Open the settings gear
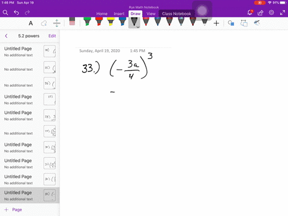Viewport: 288px width, 216px height. 271,13
